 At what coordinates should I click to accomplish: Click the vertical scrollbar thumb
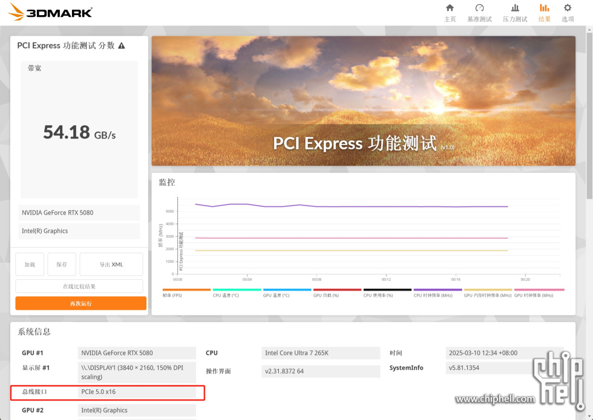589,115
